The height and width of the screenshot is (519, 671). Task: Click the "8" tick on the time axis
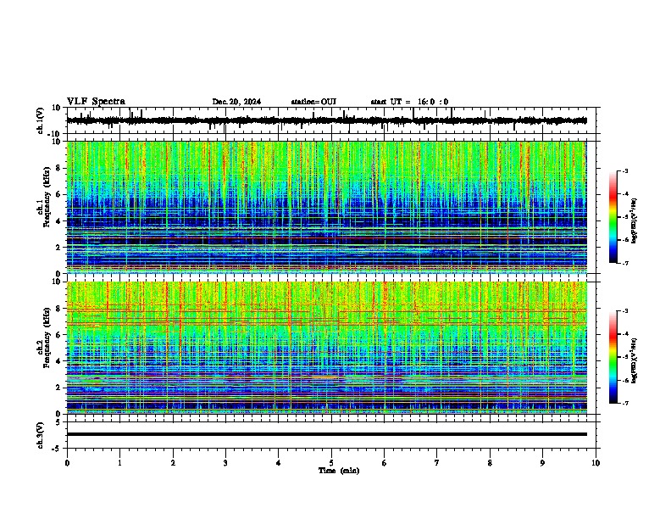[490, 463]
